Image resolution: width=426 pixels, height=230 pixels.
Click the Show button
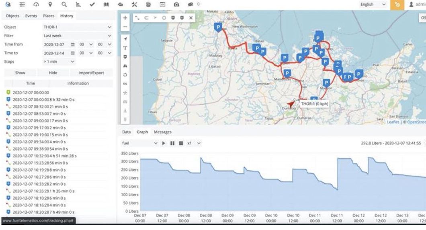click(20, 73)
